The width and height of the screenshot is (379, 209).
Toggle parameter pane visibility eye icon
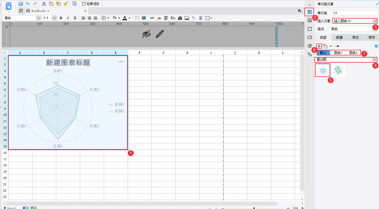[x=146, y=34]
